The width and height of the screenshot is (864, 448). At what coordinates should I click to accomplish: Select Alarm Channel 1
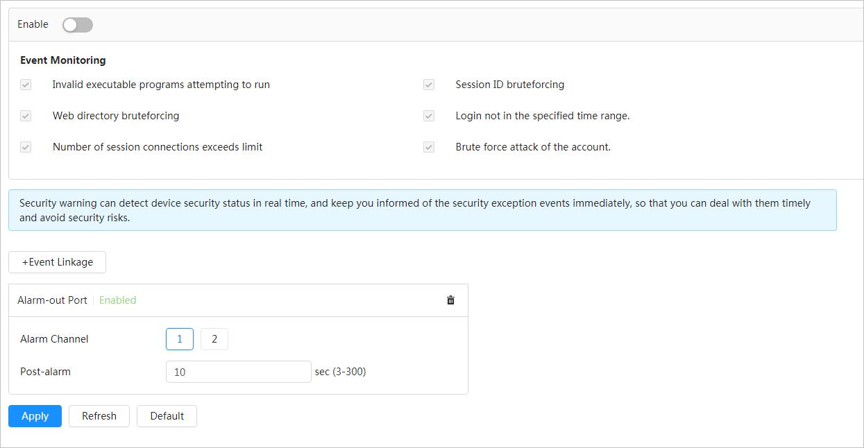[x=180, y=339]
